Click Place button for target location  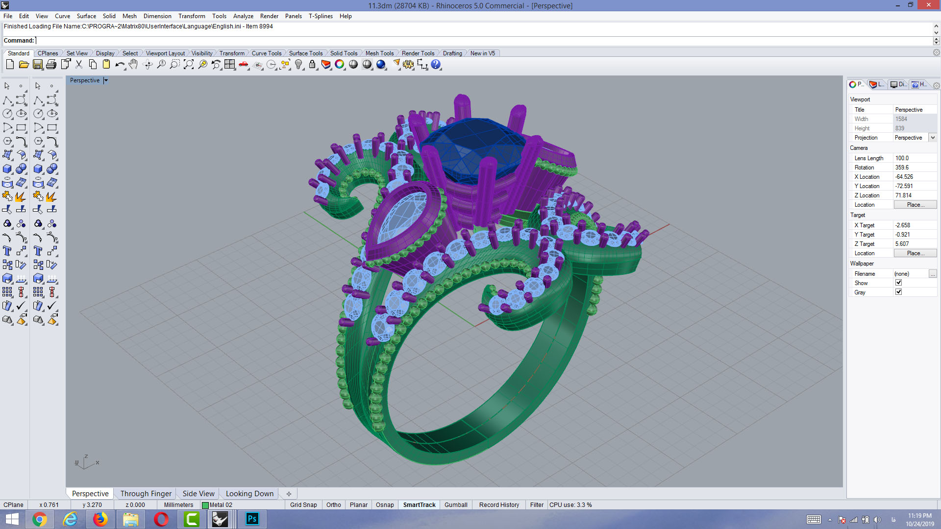click(x=915, y=253)
